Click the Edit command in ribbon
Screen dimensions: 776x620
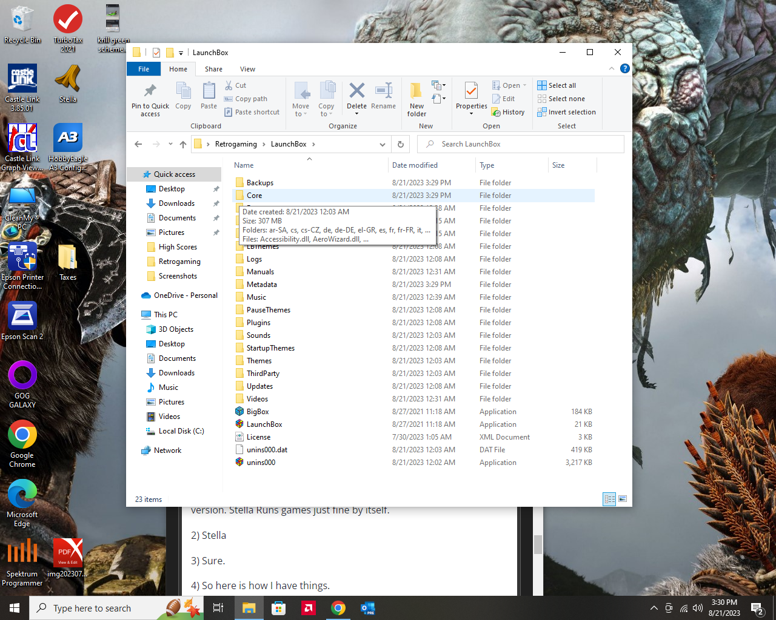(503, 99)
